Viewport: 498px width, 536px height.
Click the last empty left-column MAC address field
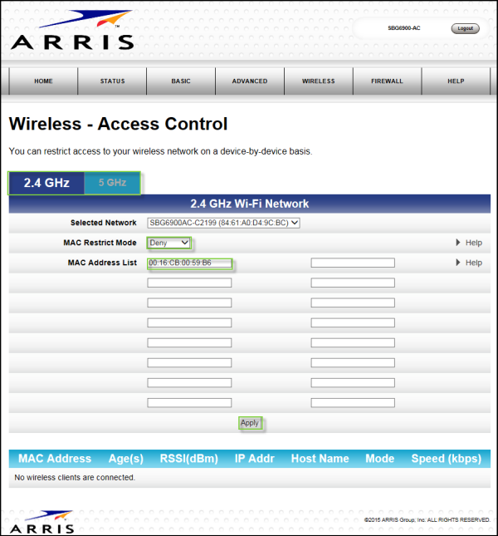tap(189, 403)
